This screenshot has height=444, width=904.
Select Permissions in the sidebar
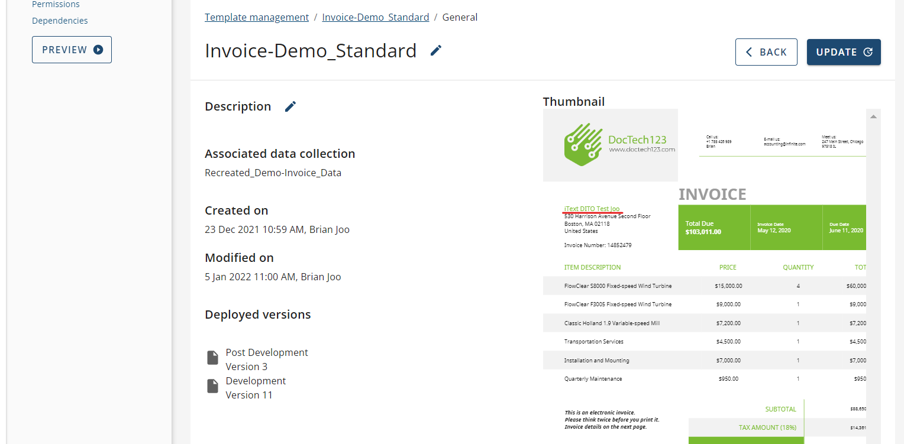pos(56,5)
